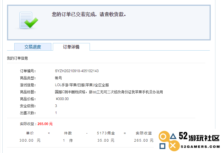The image size is (223, 153).
Task: Click the 帐号 product type value
Action: click(x=58, y=78)
